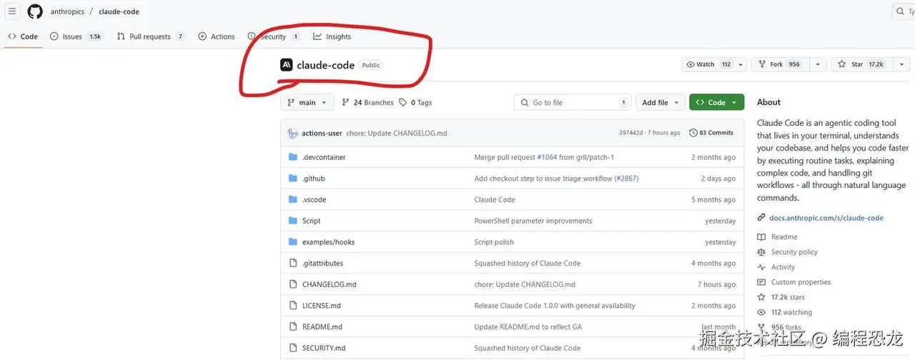Open the Insights tab
This screenshot has height=360, width=915.
tap(332, 36)
